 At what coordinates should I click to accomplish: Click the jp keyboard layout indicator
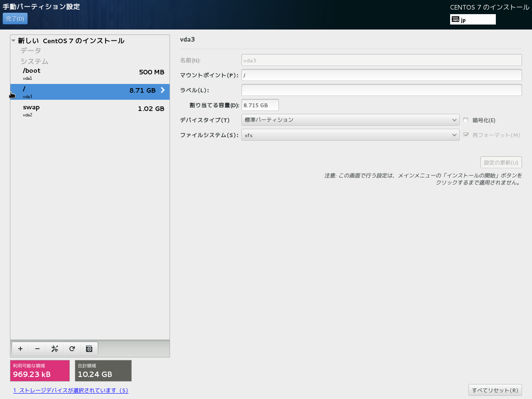pos(473,20)
